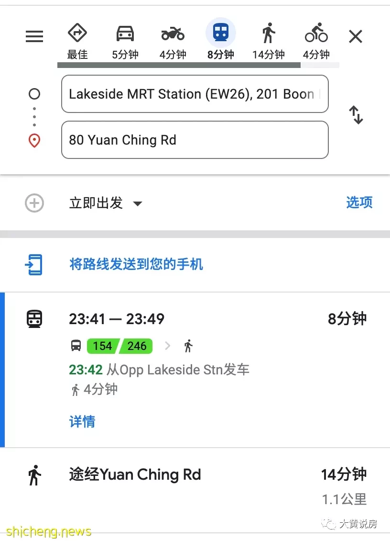
Task: Expand 立即出发 departure time dropdown
Action: pyautogui.click(x=106, y=203)
